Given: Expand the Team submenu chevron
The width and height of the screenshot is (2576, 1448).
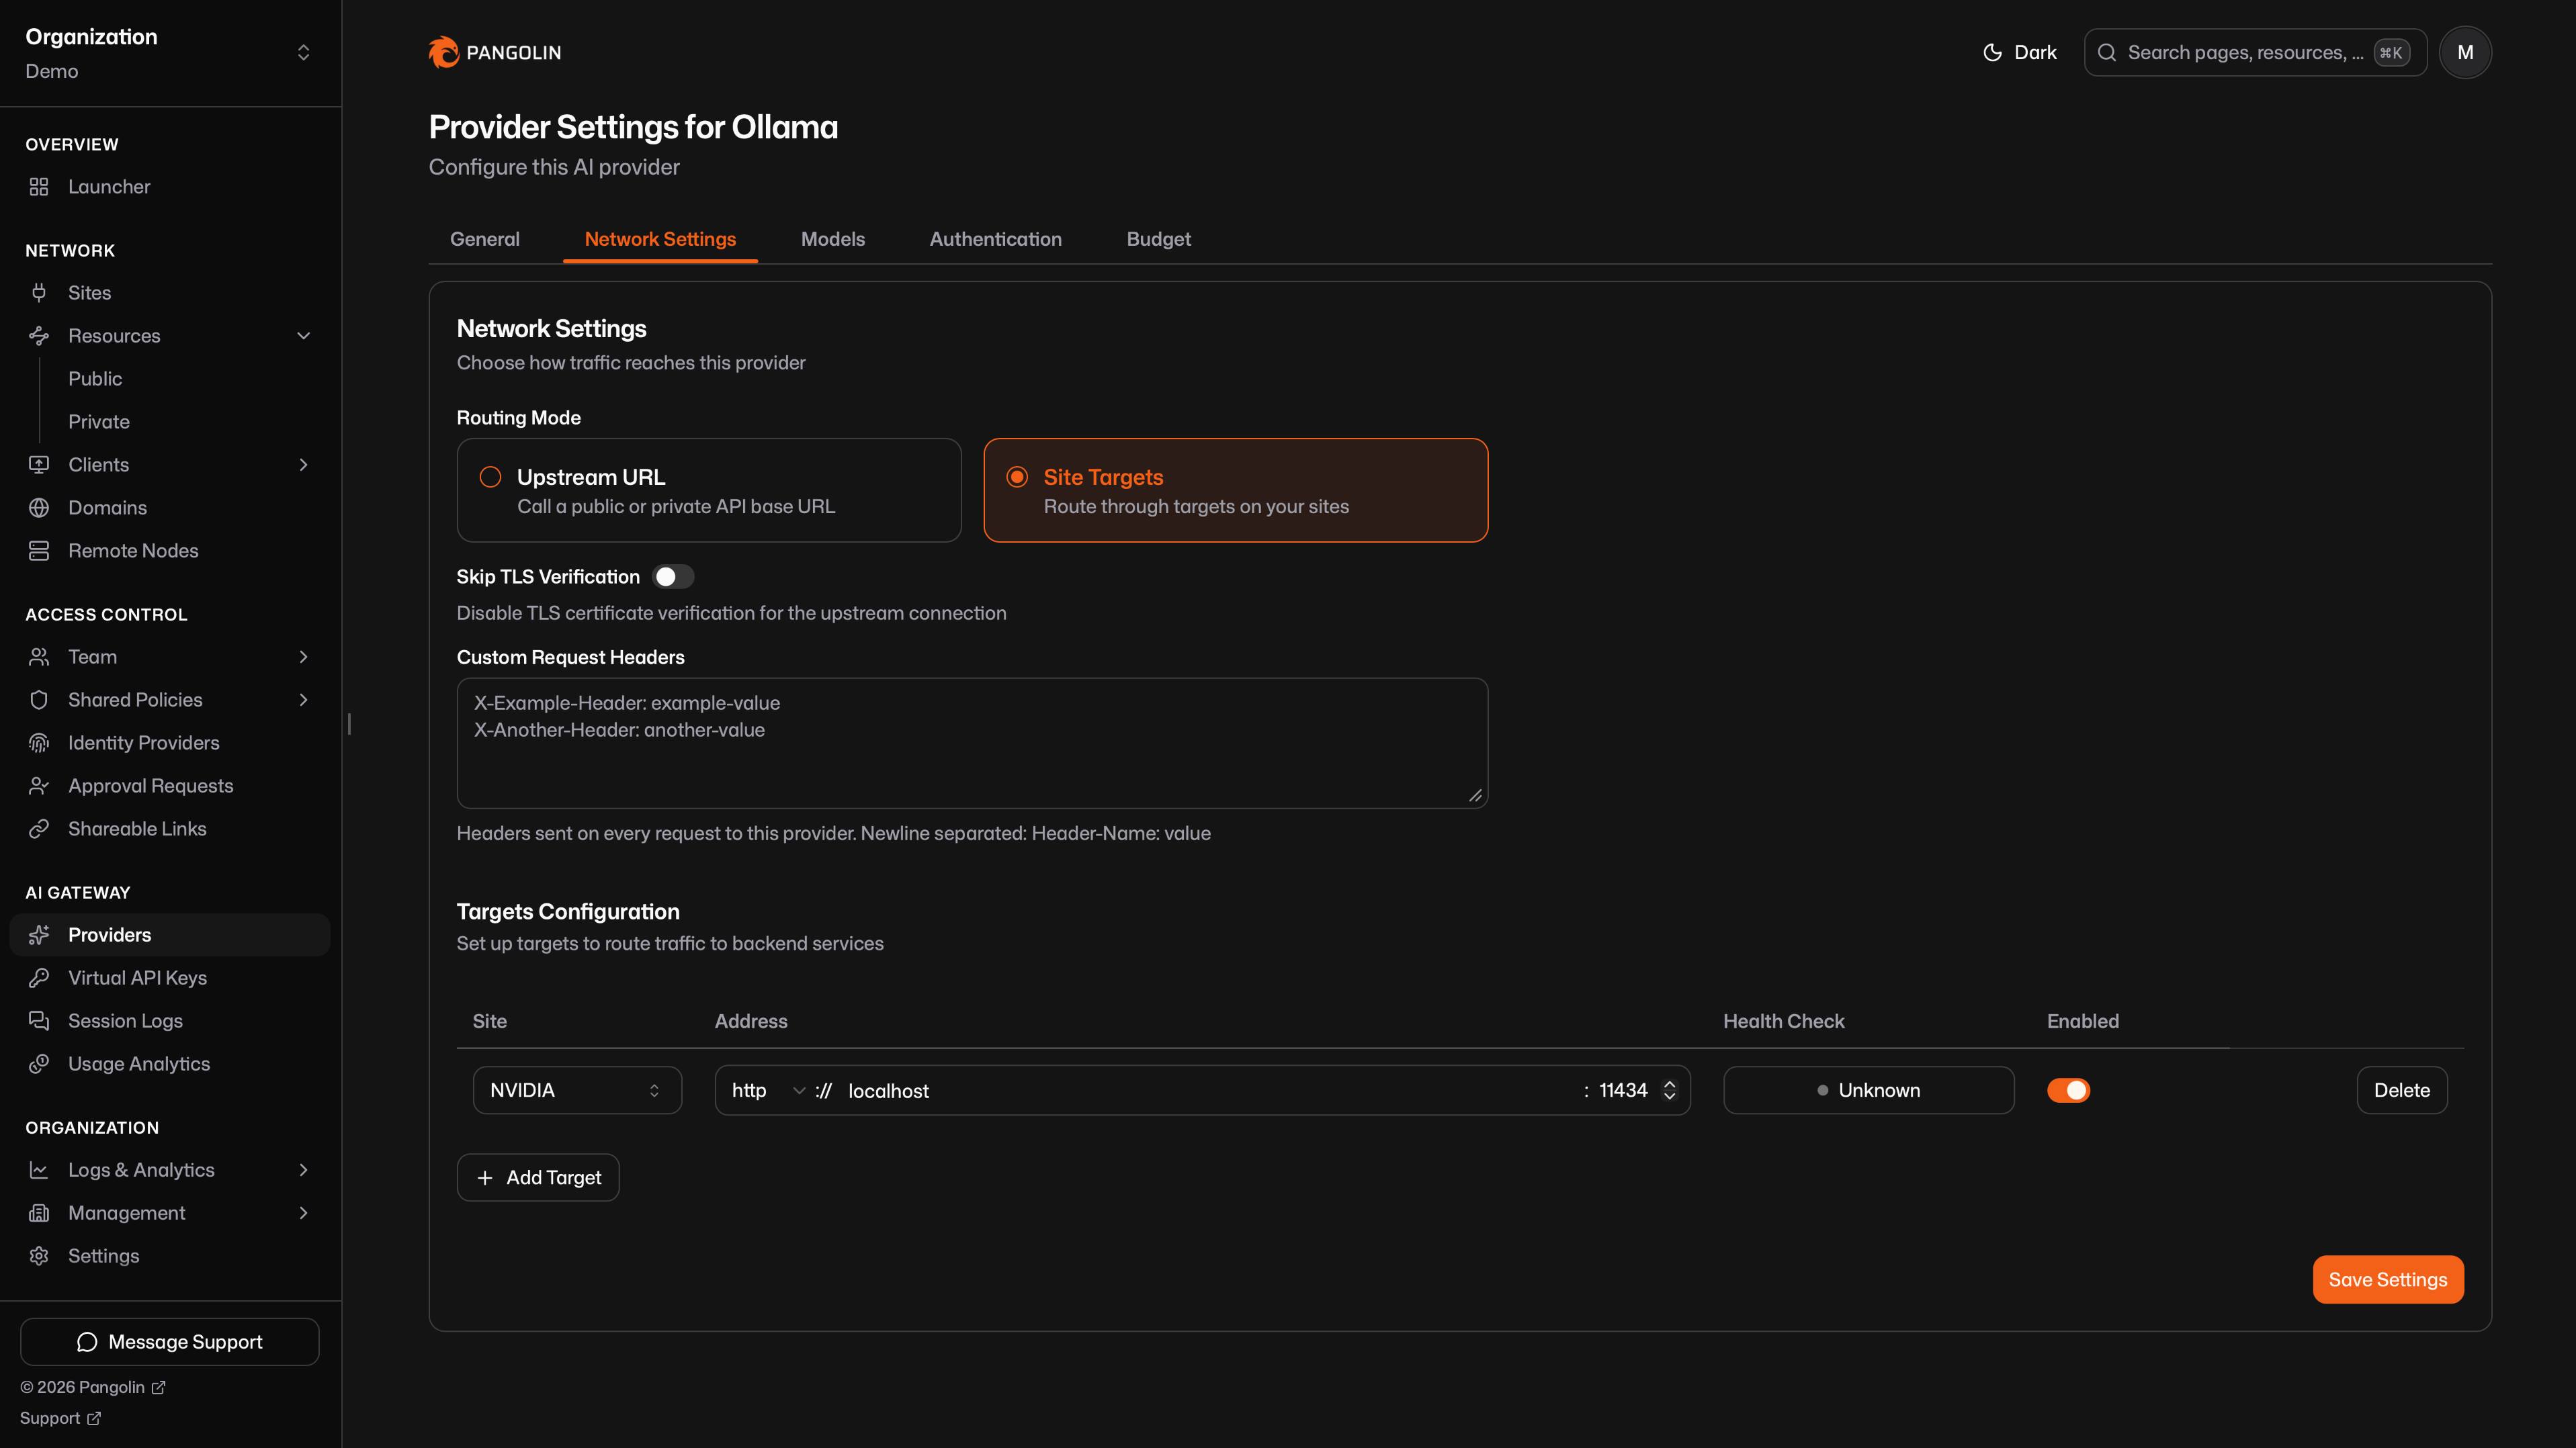Looking at the screenshot, I should pyautogui.click(x=303, y=657).
